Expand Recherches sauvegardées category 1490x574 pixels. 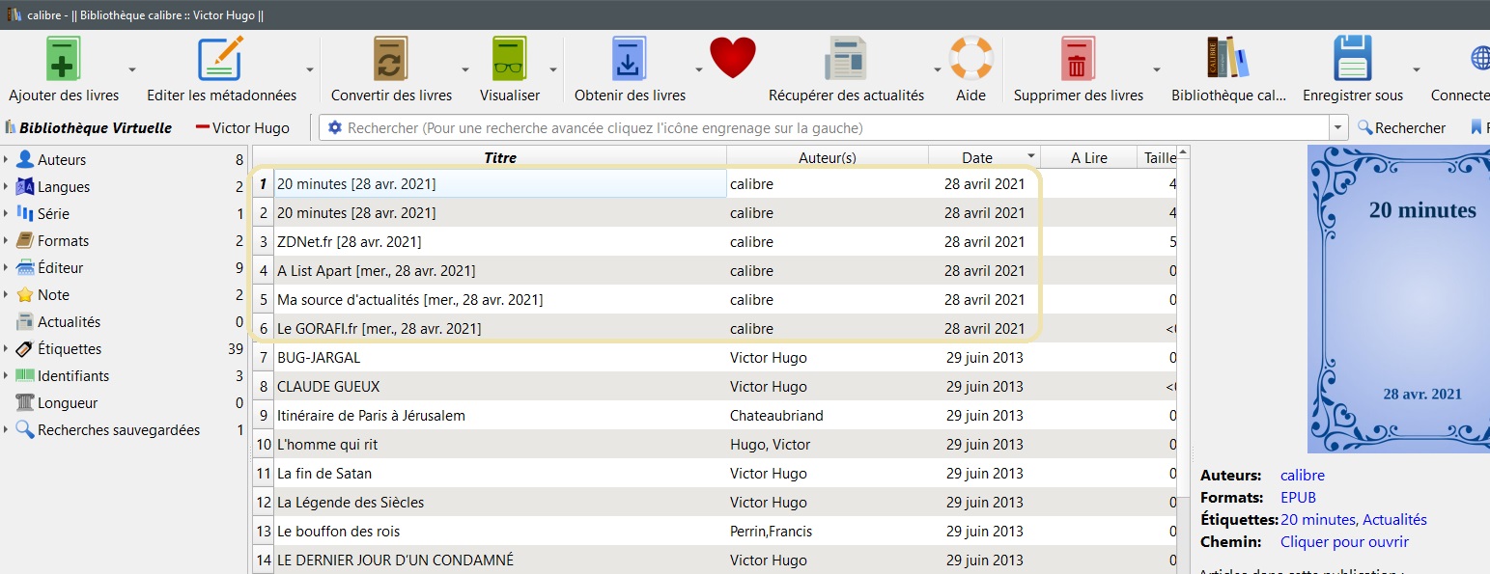[x=7, y=430]
